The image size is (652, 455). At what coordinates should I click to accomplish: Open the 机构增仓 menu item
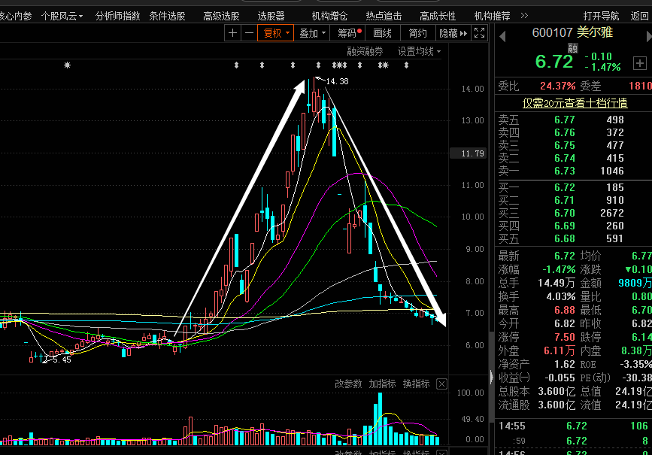(x=329, y=17)
